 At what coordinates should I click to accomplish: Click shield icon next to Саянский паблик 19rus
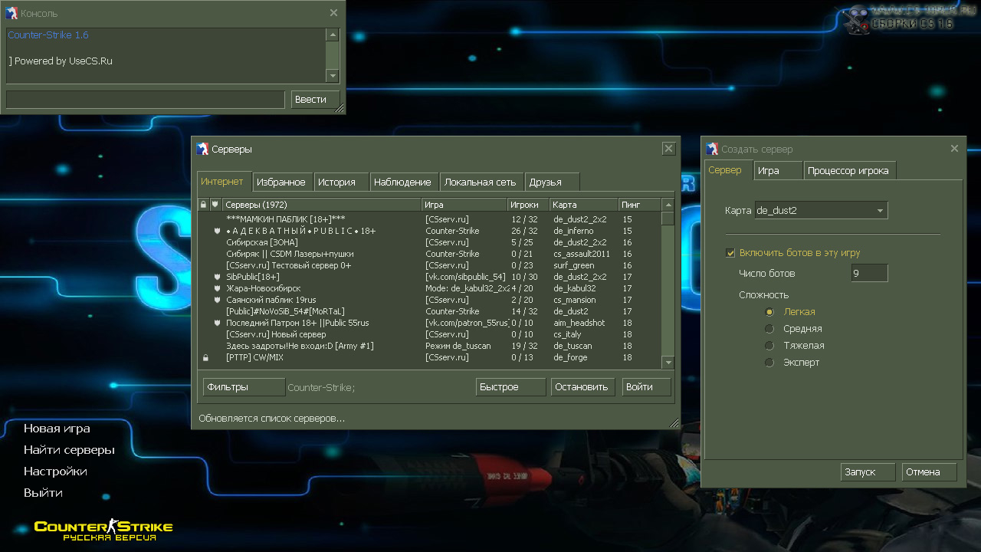(218, 300)
